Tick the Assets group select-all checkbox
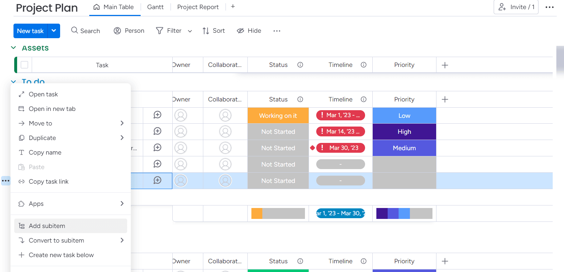The height and width of the screenshot is (272, 564). coord(24,65)
